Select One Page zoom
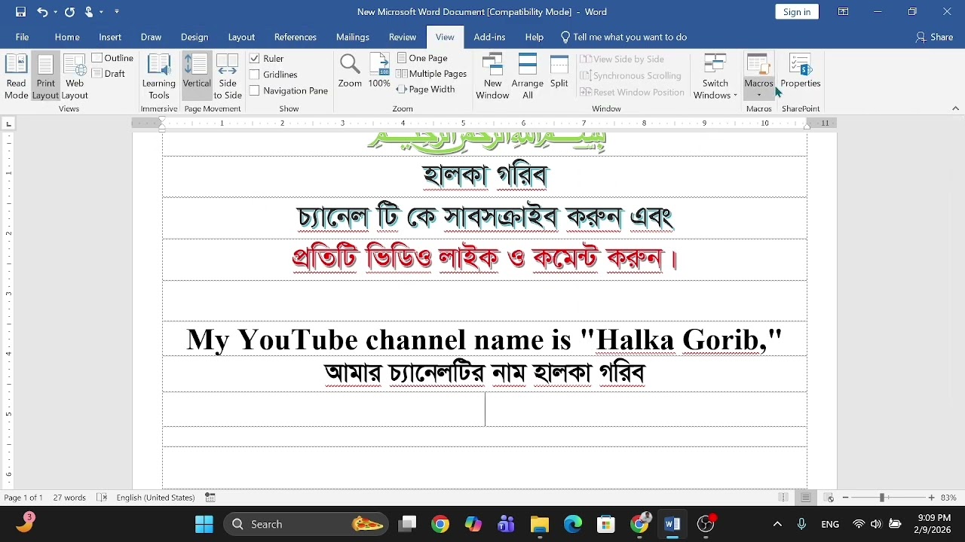 click(x=422, y=58)
